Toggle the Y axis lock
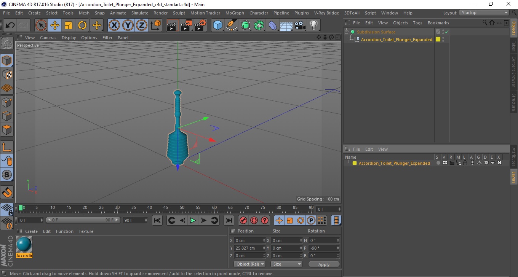Viewport: 518px width, 277px height. (128, 25)
